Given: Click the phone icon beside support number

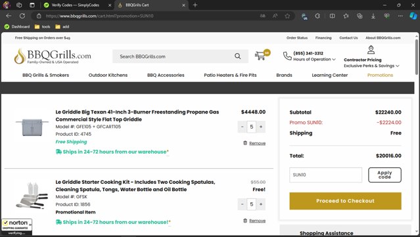Looking at the screenshot, I should coord(287,56).
